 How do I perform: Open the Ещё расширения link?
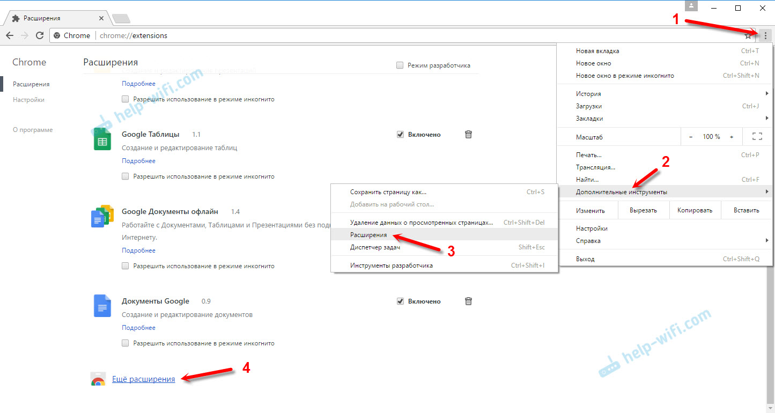click(143, 379)
